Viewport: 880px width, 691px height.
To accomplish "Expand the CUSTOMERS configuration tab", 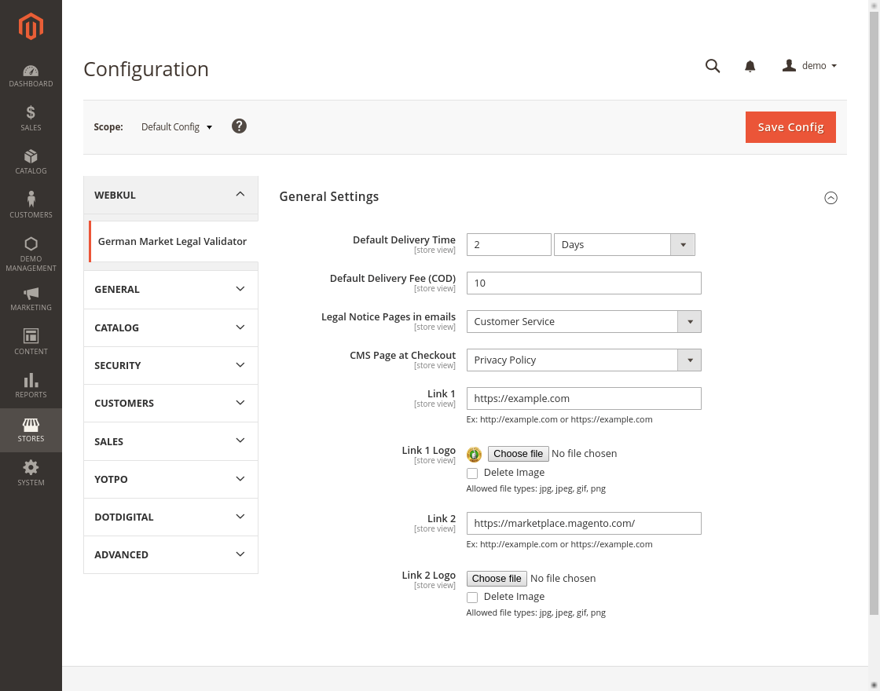I will pos(170,404).
